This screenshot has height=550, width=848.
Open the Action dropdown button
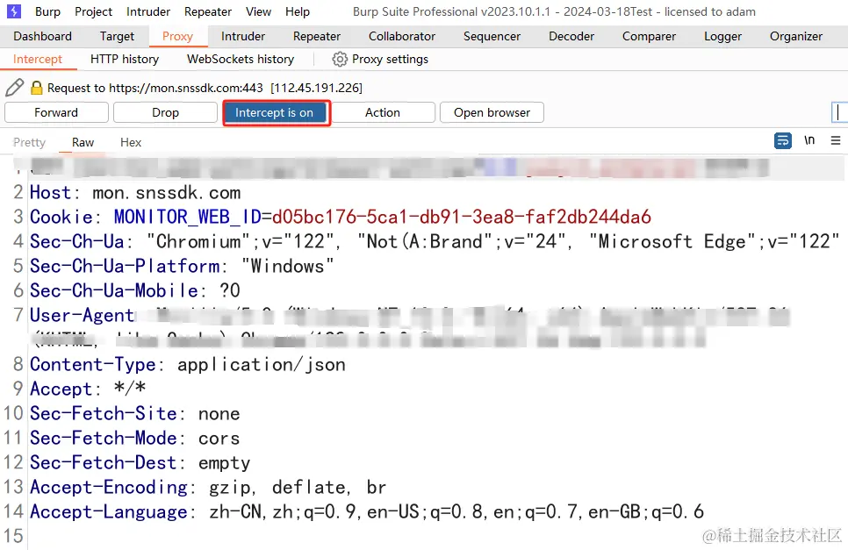[x=383, y=112]
